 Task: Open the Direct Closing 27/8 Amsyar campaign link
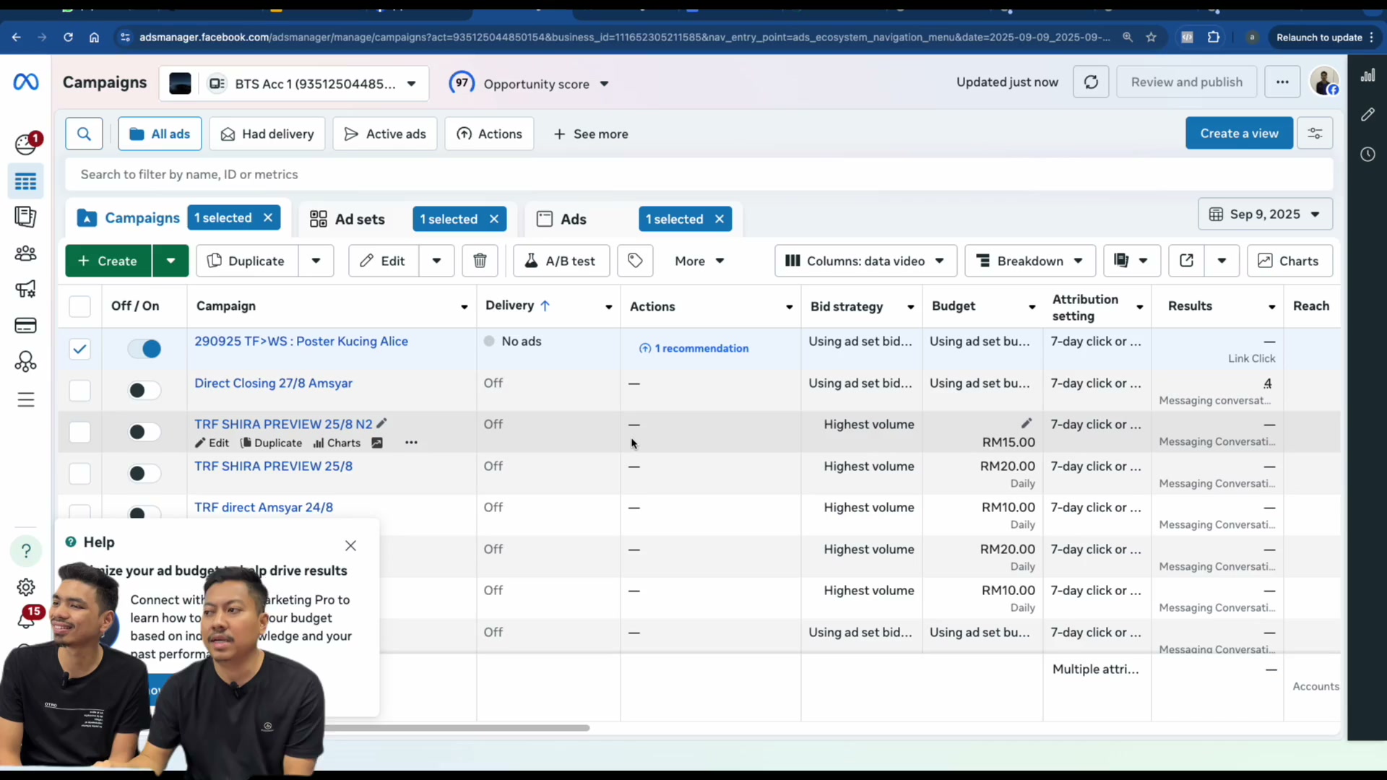click(x=273, y=383)
